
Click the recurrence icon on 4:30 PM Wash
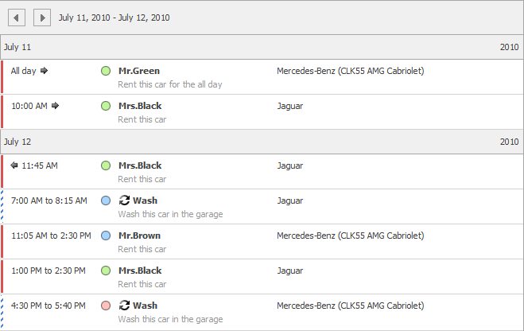(x=124, y=306)
